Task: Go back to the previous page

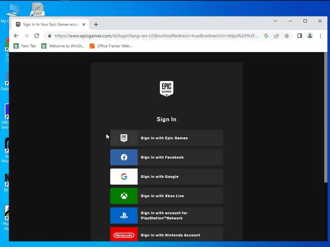Action: tap(16, 36)
